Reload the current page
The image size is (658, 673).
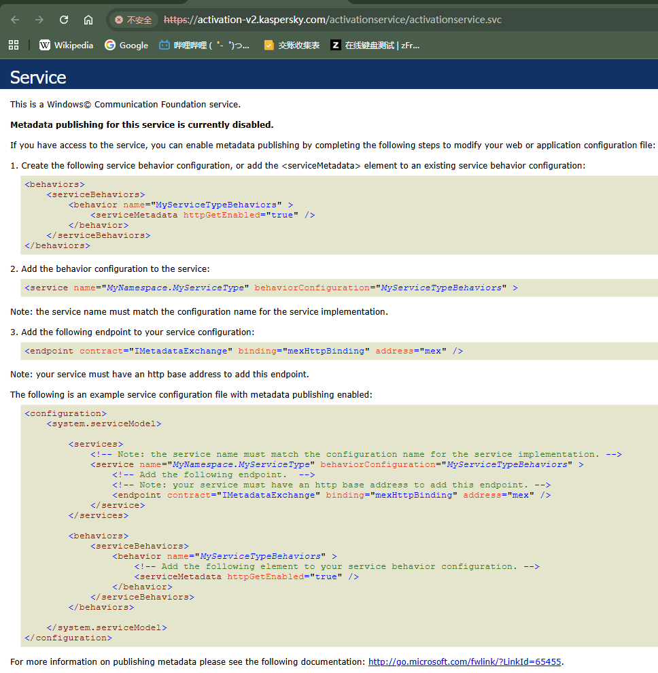64,20
